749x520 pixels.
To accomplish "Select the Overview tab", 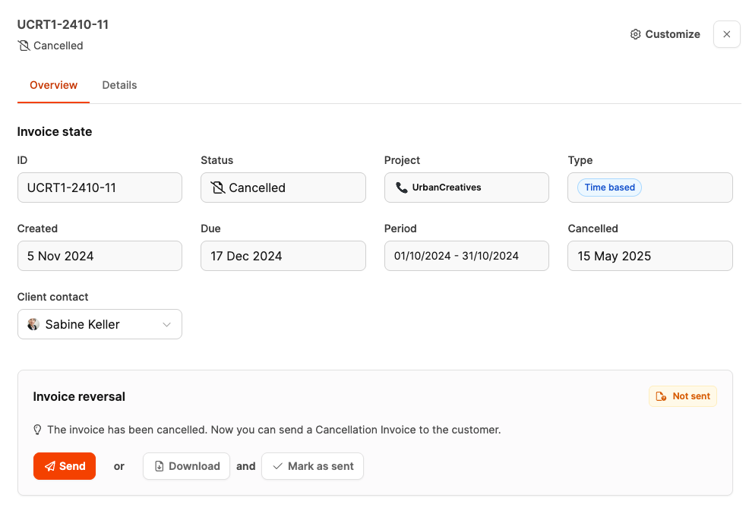I will pos(53,85).
